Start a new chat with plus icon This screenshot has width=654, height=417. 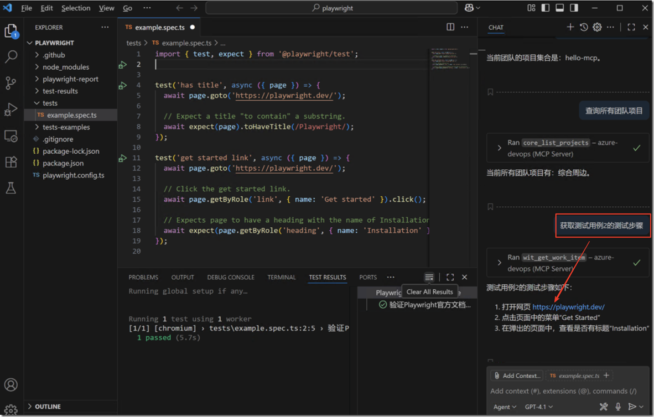coord(570,27)
